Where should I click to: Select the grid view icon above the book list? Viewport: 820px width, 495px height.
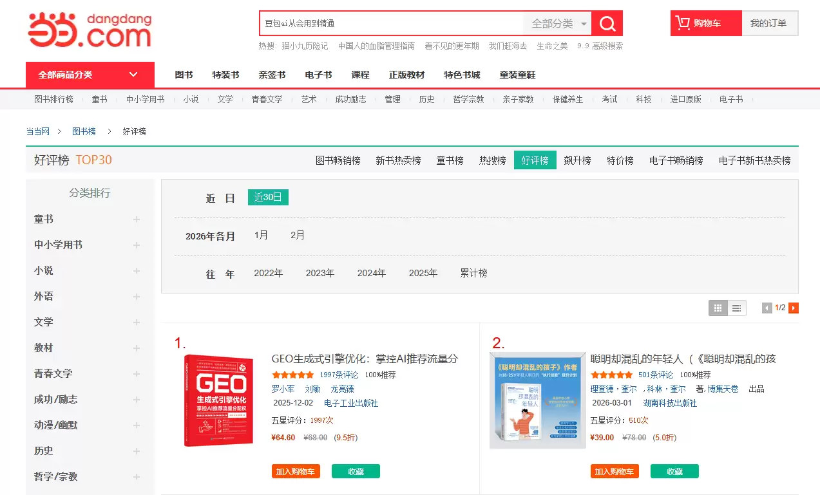pos(717,308)
